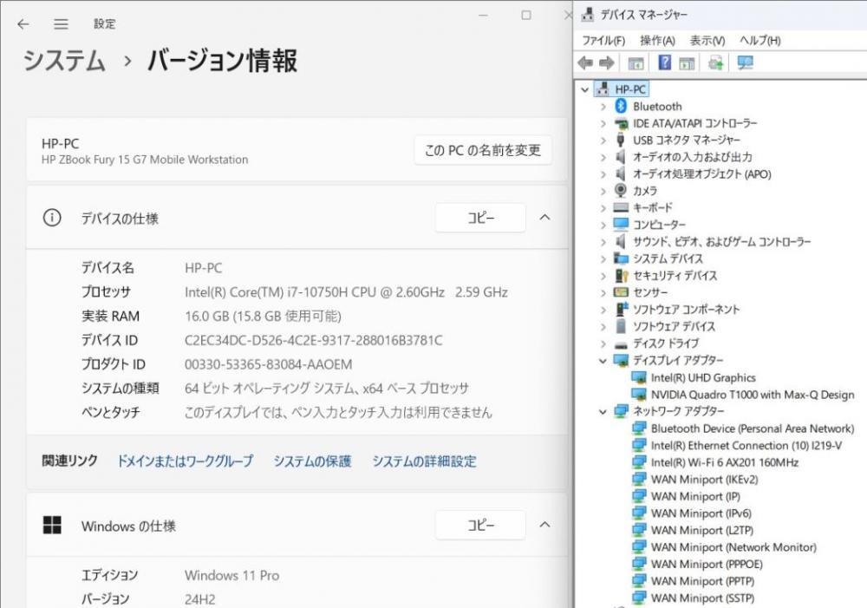
Task: Open the ファイル(F) menu
Action: click(603, 41)
